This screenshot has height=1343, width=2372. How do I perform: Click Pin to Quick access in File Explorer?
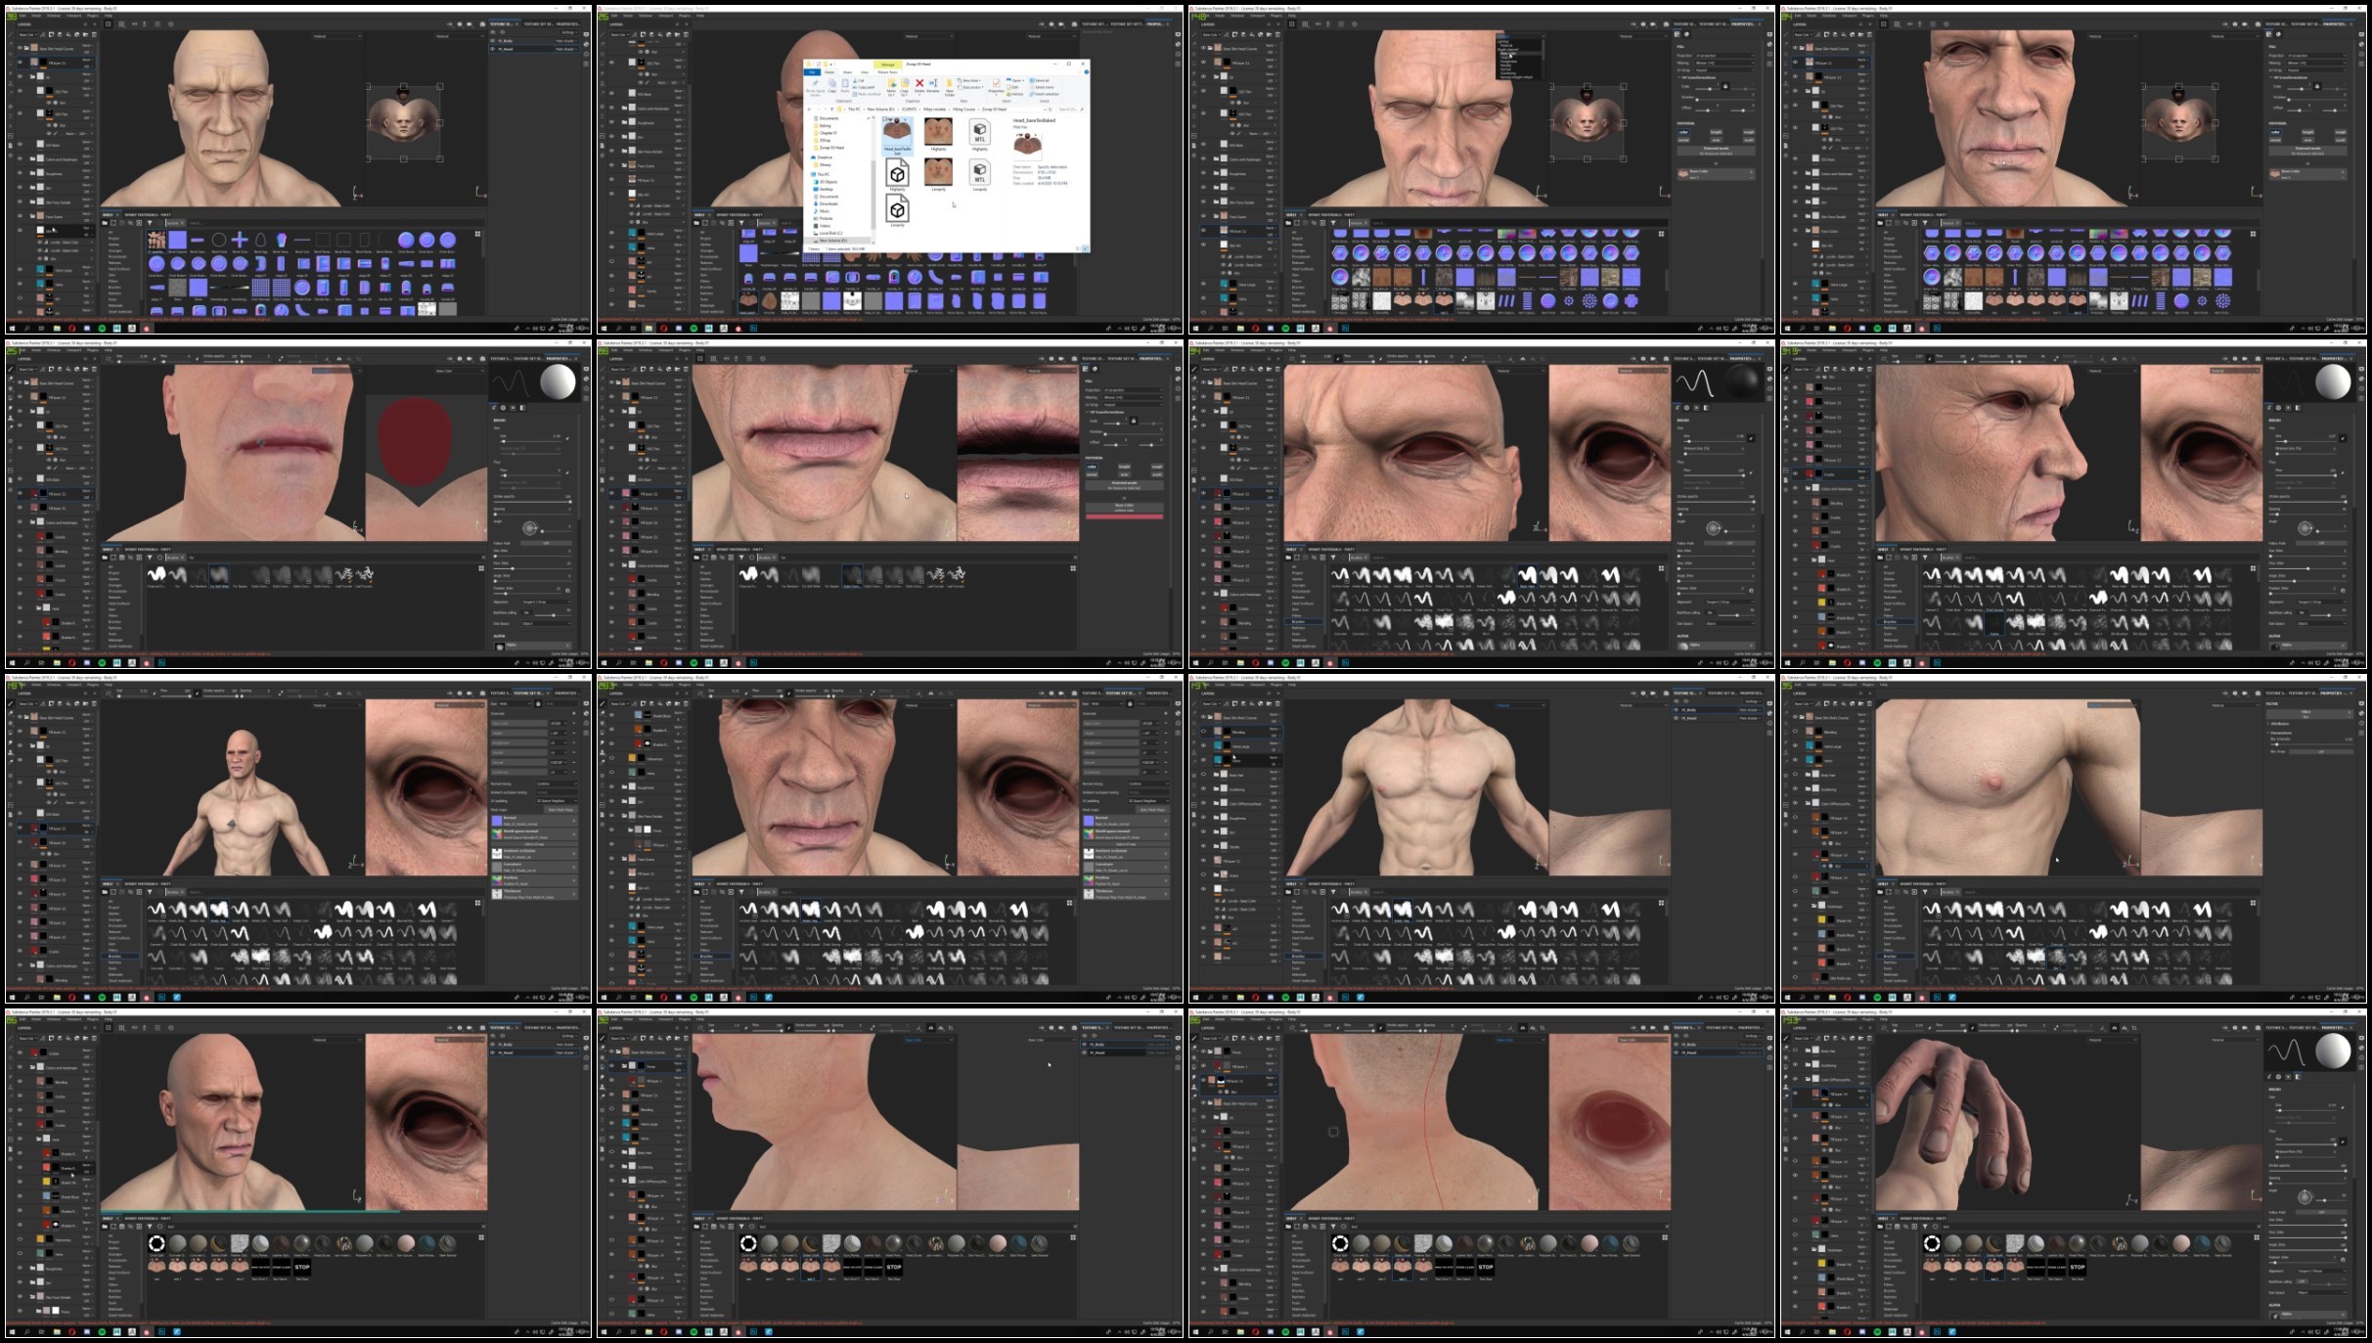pyautogui.click(x=816, y=87)
